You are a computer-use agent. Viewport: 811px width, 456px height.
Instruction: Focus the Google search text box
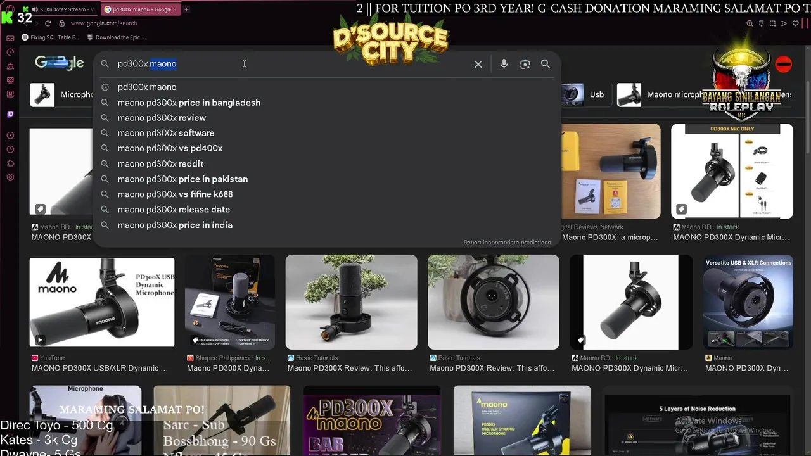click(291, 64)
